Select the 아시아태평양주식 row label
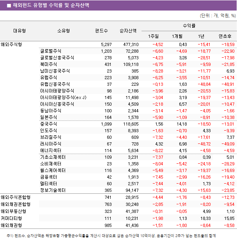The image size is (237, 239). (x=57, y=91)
